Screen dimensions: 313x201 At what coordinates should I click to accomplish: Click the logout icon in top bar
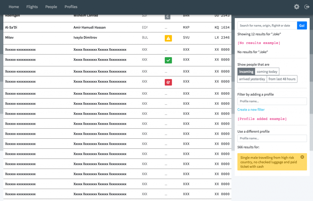(307, 7)
